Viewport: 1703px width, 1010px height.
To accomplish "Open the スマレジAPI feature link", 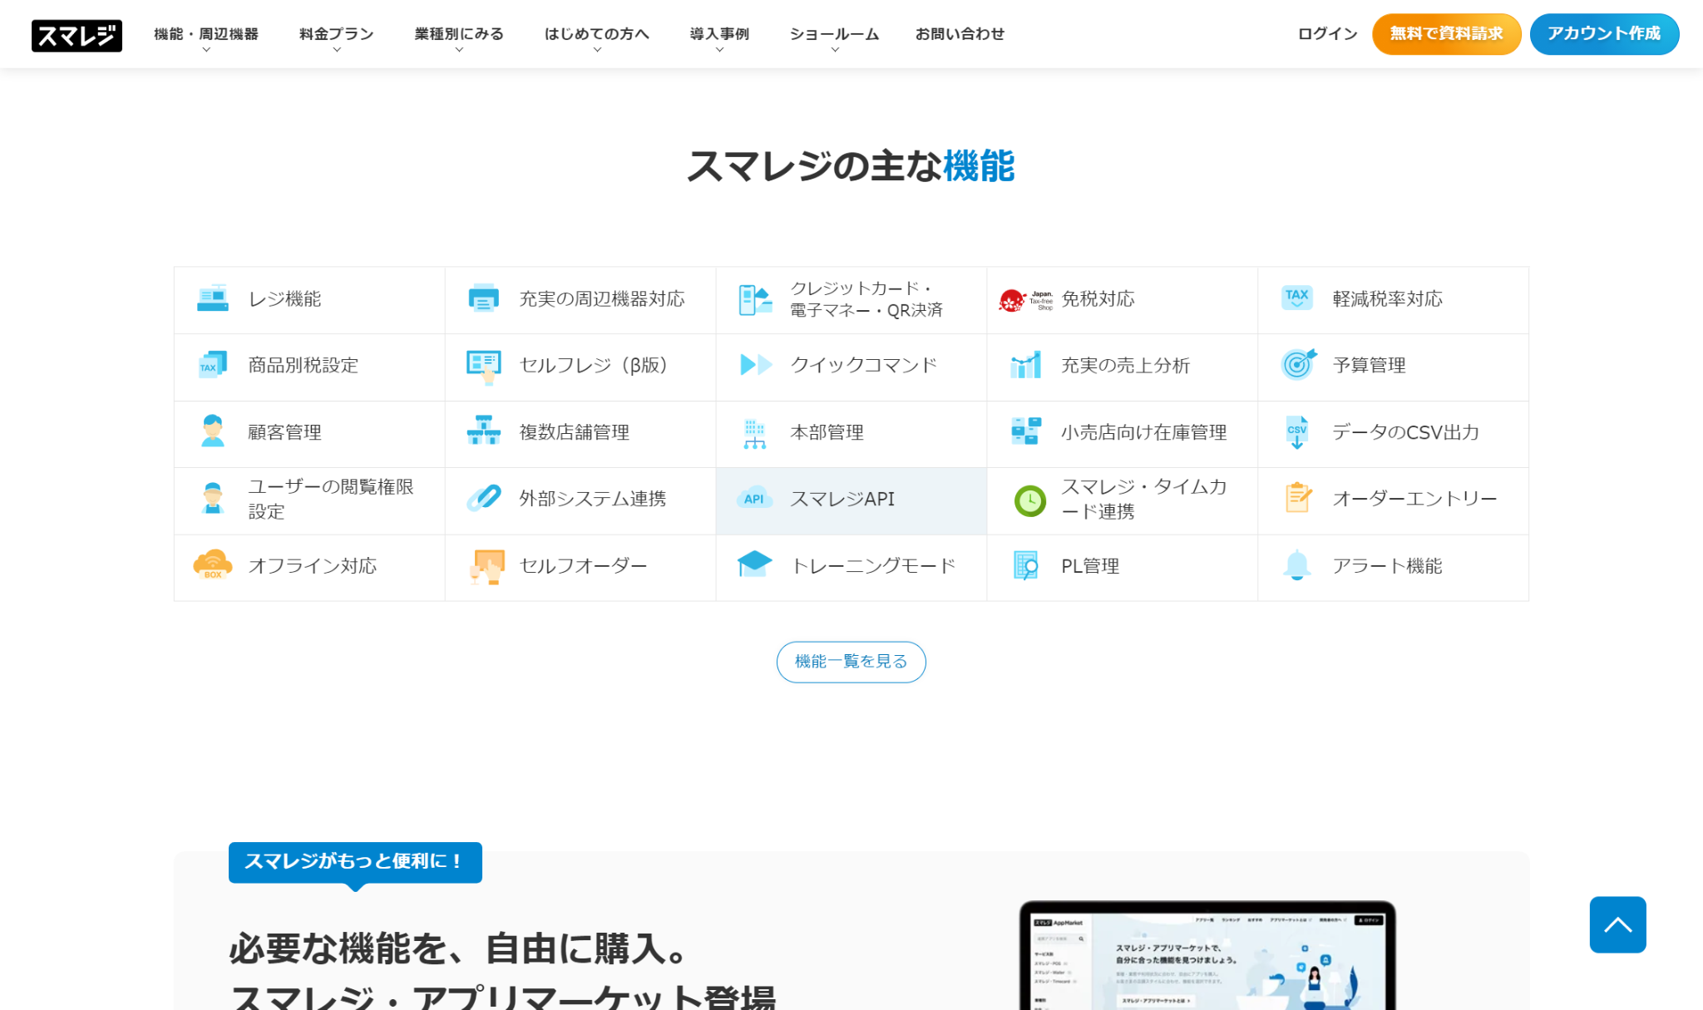I will (851, 500).
